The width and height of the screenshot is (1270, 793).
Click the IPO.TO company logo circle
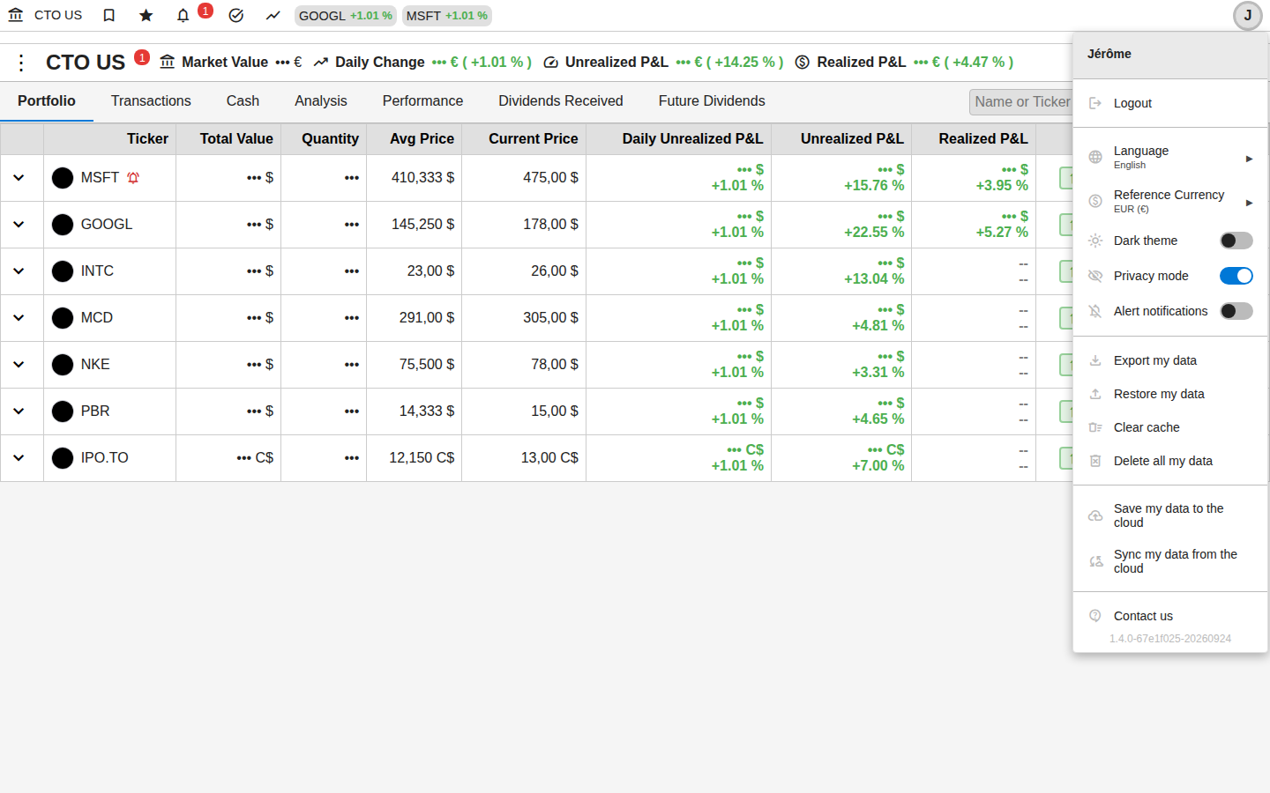pyautogui.click(x=63, y=458)
